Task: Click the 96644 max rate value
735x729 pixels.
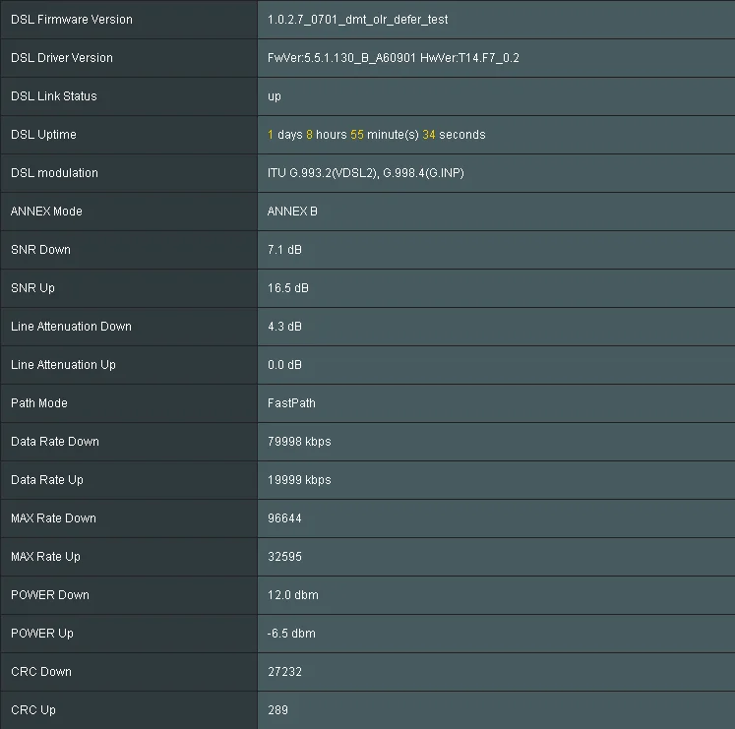Action: point(284,519)
